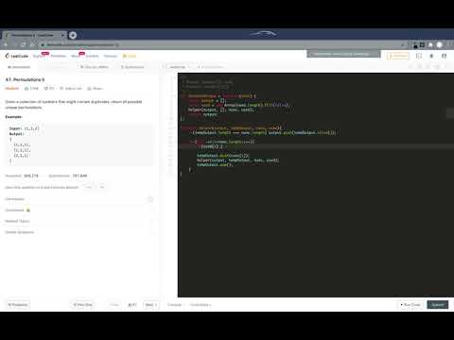Click the Accepted count statistic

(22, 176)
